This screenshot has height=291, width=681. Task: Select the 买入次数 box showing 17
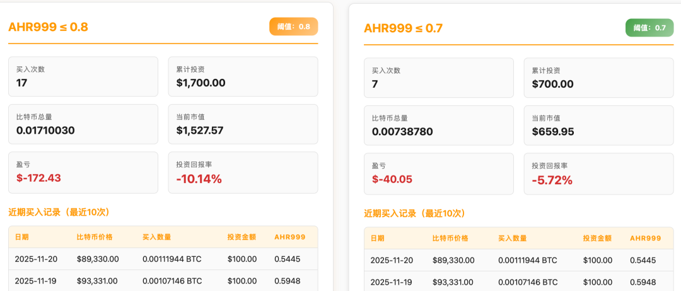click(x=83, y=76)
